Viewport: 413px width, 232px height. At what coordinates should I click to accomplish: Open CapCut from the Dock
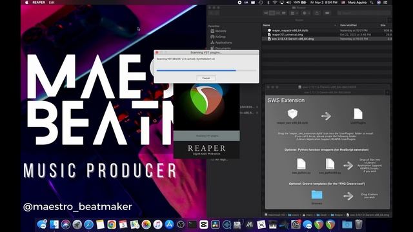coord(204,224)
